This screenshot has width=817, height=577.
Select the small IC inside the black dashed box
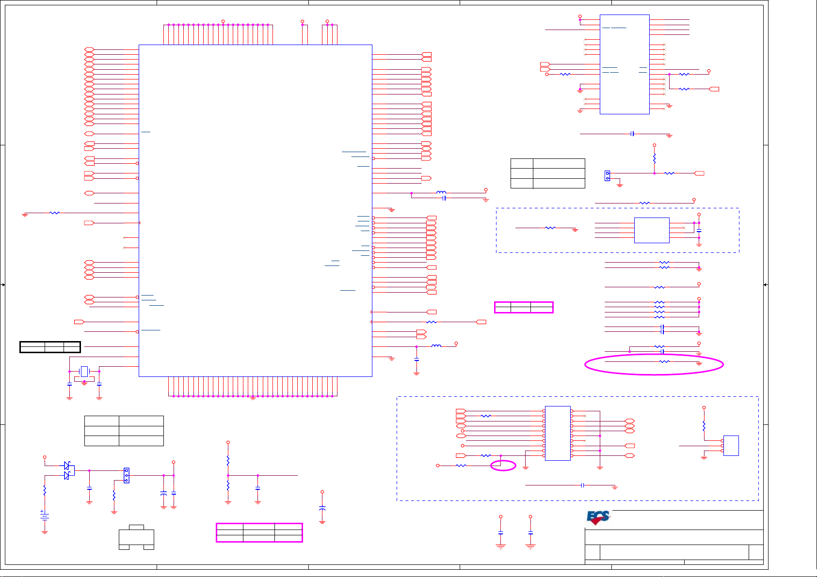652,230
